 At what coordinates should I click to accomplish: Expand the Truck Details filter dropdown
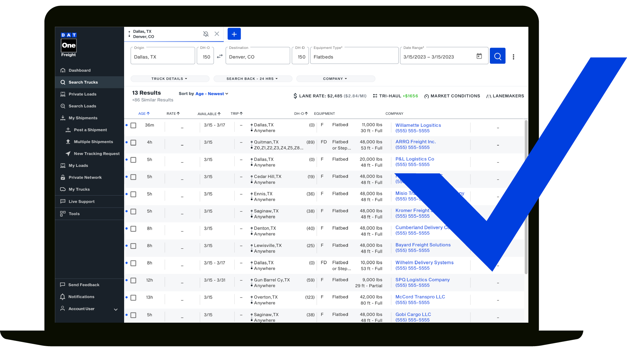(x=169, y=79)
